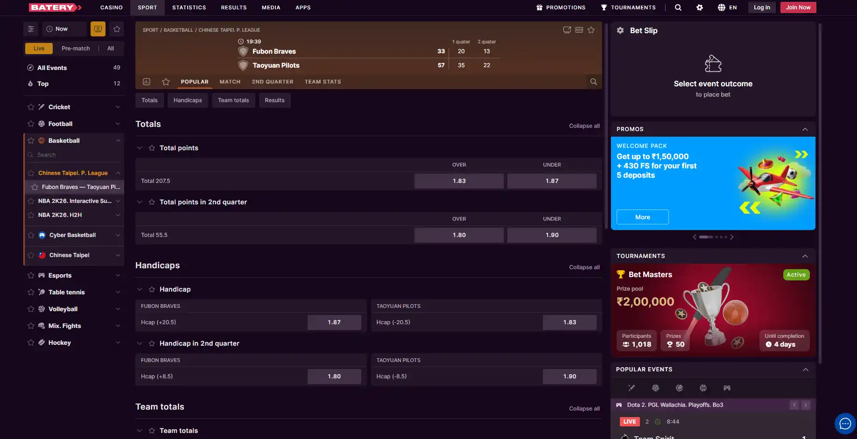This screenshot has width=857, height=439.
Task: Collapse the Tournaments panel
Action: [805, 256]
